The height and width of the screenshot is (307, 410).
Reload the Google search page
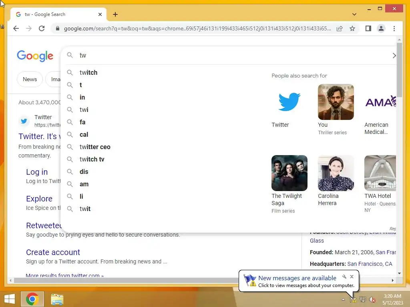click(42, 28)
